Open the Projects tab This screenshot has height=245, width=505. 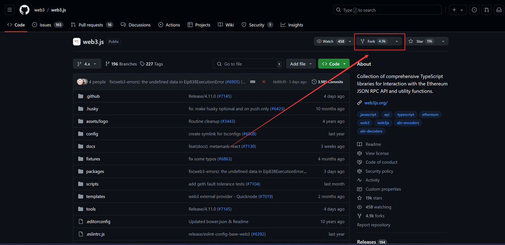pos(199,25)
